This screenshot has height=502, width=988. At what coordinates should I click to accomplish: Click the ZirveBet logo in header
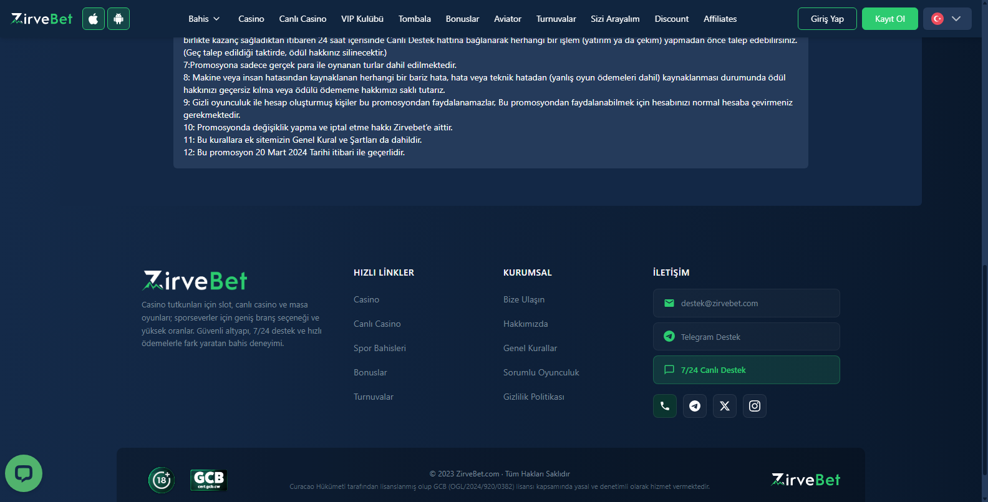(42, 19)
